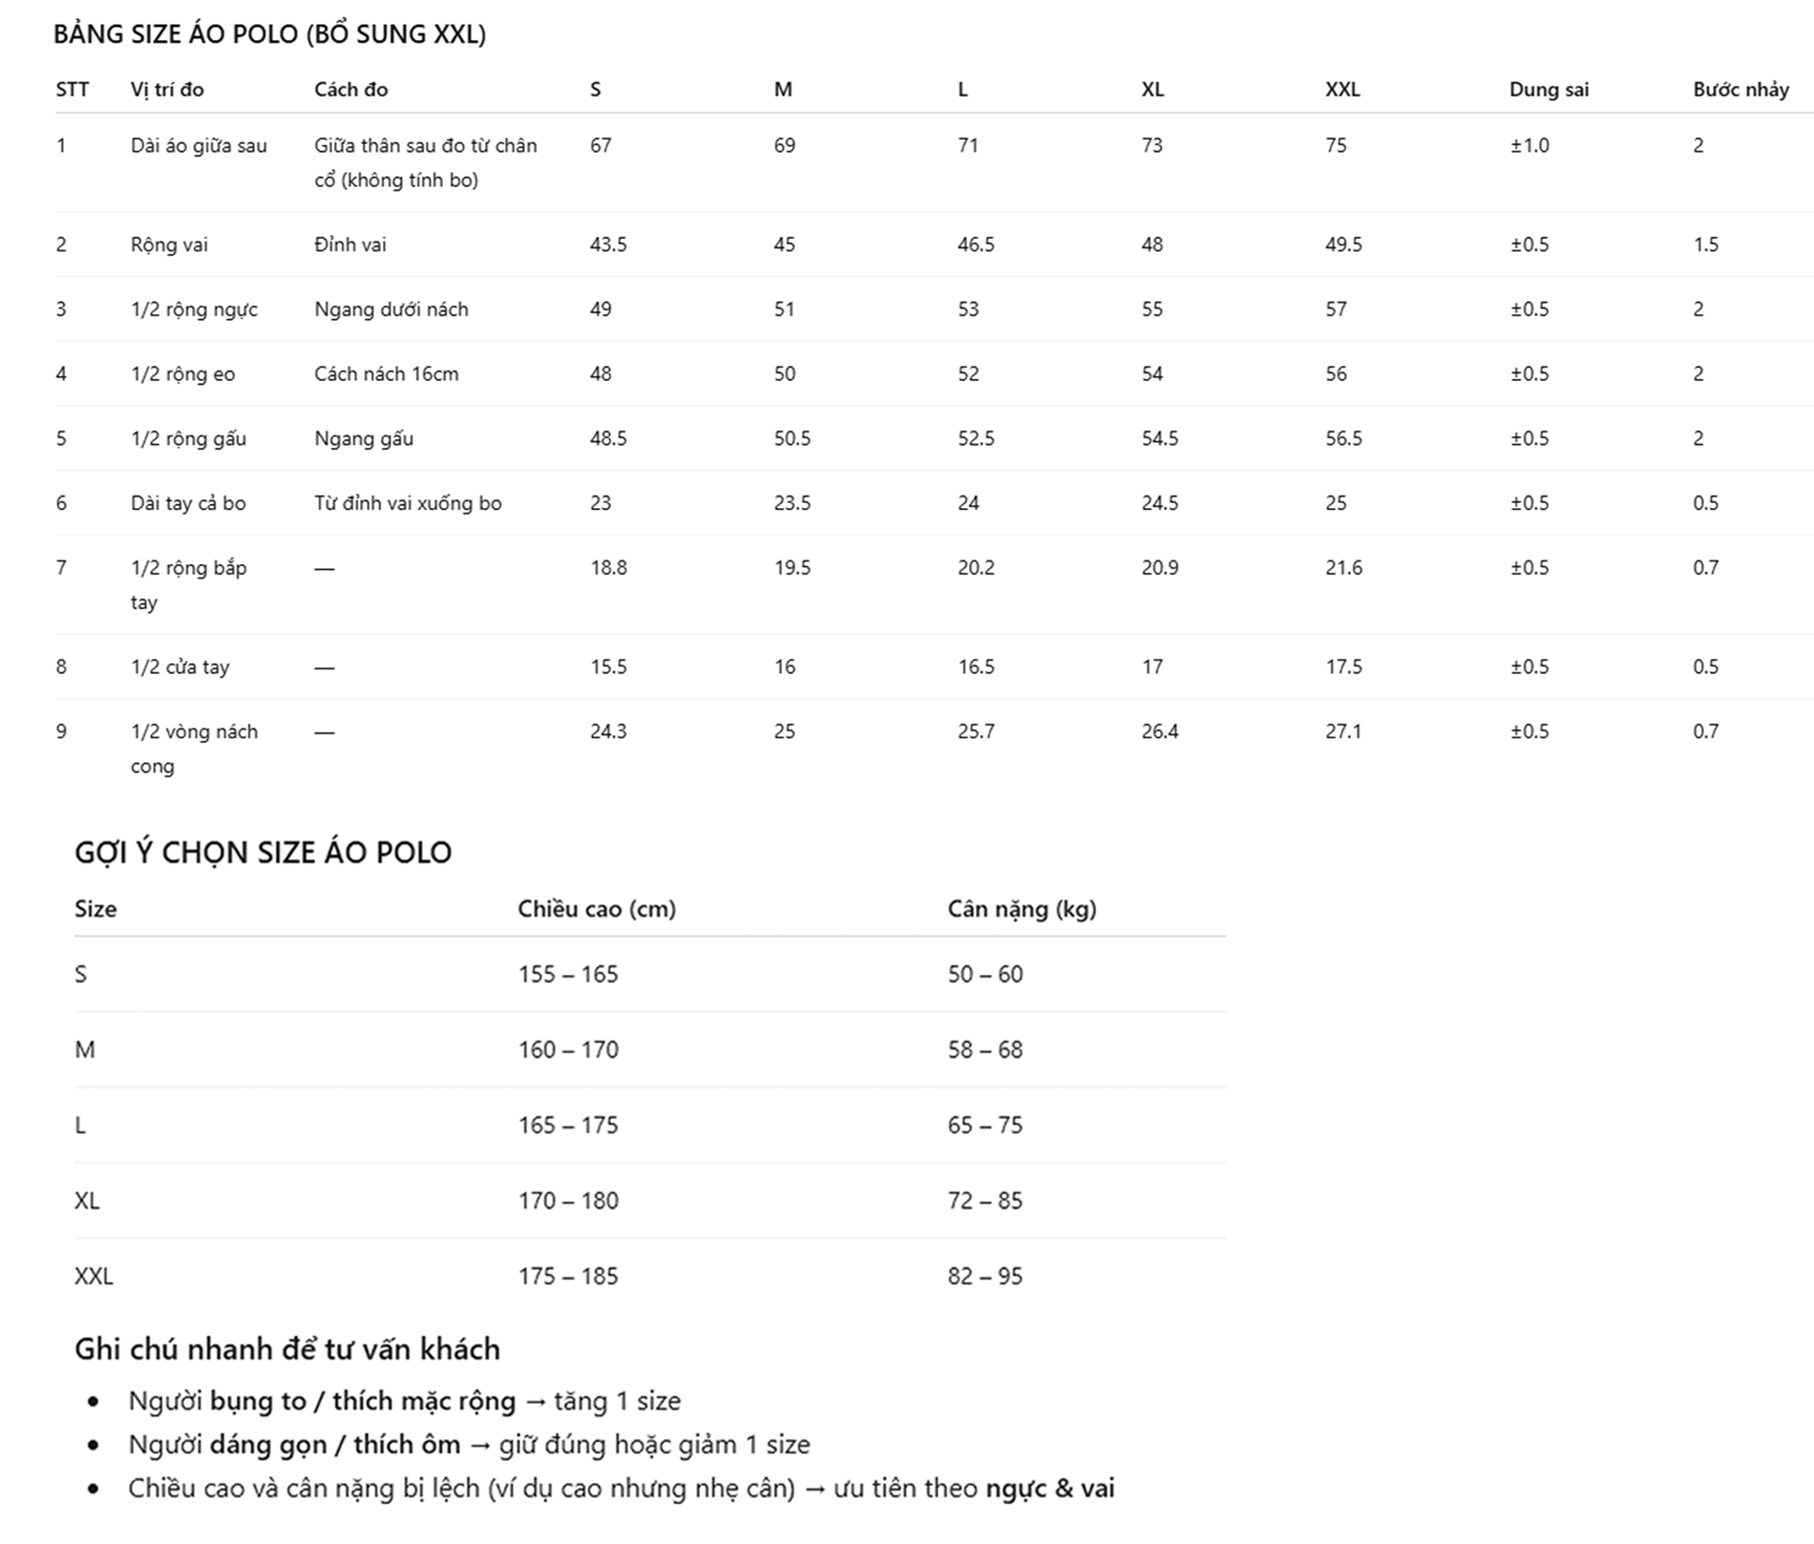Select the 'Chiều cao (cm)' column header
Image resolution: width=1814 pixels, height=1544 pixels.
[x=597, y=909]
